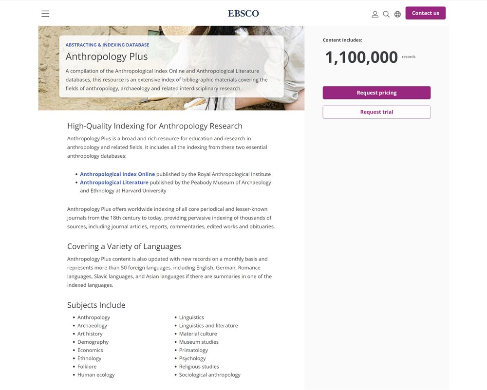487x390 pixels.
Task: Click the Covering a Variety of Languages heading
Action: click(x=124, y=246)
